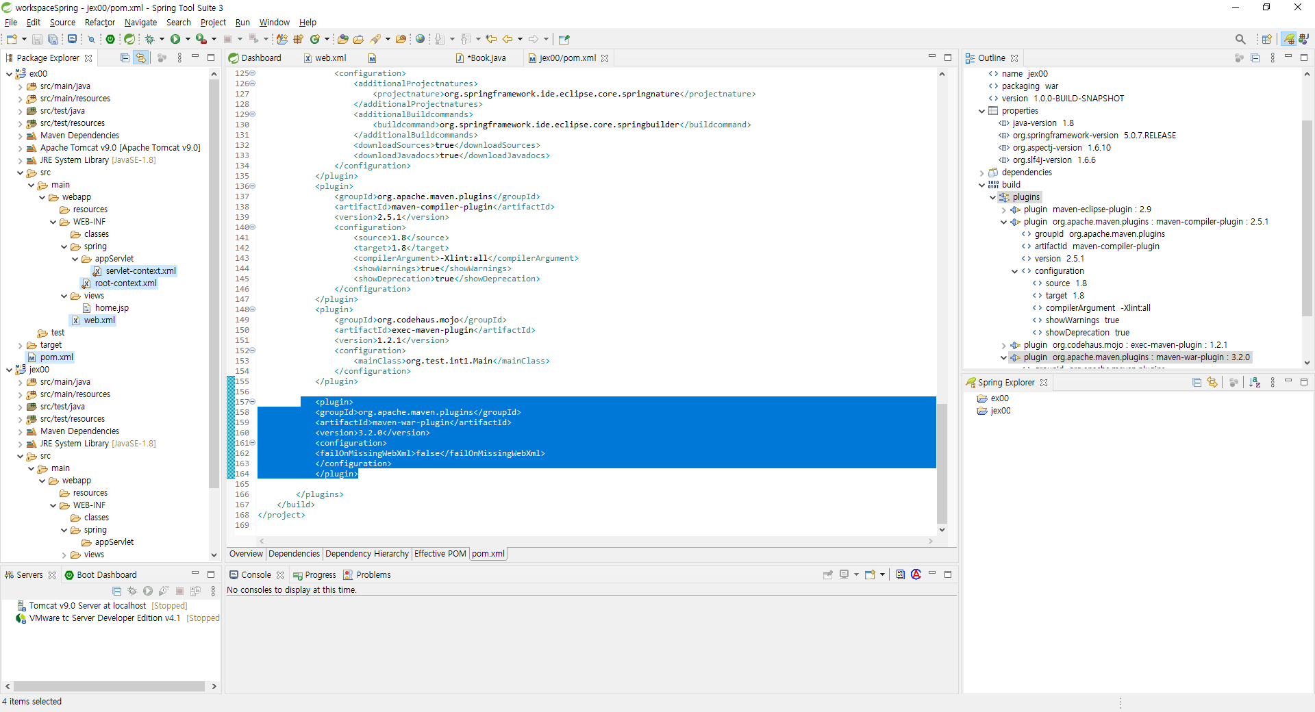Image resolution: width=1315 pixels, height=712 pixels.
Task: Minimize the Outline panel
Action: (x=1288, y=57)
